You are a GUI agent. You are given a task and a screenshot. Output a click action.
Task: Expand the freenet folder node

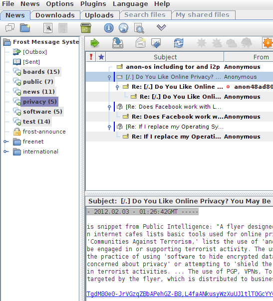coord(6,142)
